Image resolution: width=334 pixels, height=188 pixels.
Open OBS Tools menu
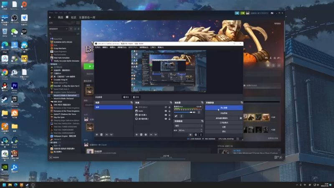[153, 47]
